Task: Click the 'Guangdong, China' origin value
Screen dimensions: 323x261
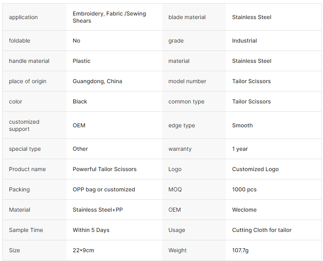Action: pyautogui.click(x=98, y=81)
